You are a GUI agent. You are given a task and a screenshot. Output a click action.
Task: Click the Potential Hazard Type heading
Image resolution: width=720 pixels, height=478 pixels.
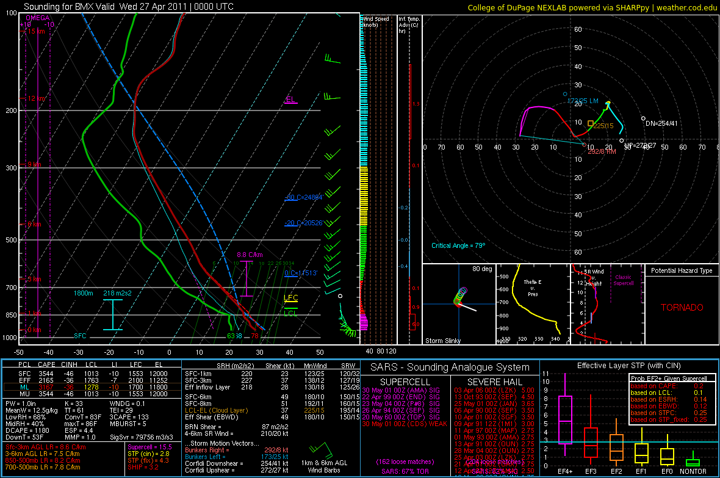coord(682,270)
